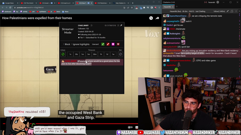Toggle the Block checkbox in usercard
This screenshot has width=241, height=135.
click(64, 44)
